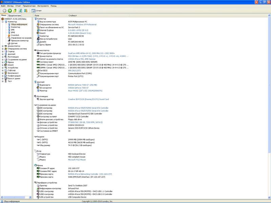Select the 00-16-17-BF-AD-14 MAC address value
The width and height of the screenshot is (271, 203).
click(x=76, y=171)
